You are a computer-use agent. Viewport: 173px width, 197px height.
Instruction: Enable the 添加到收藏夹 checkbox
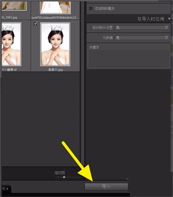point(91,8)
